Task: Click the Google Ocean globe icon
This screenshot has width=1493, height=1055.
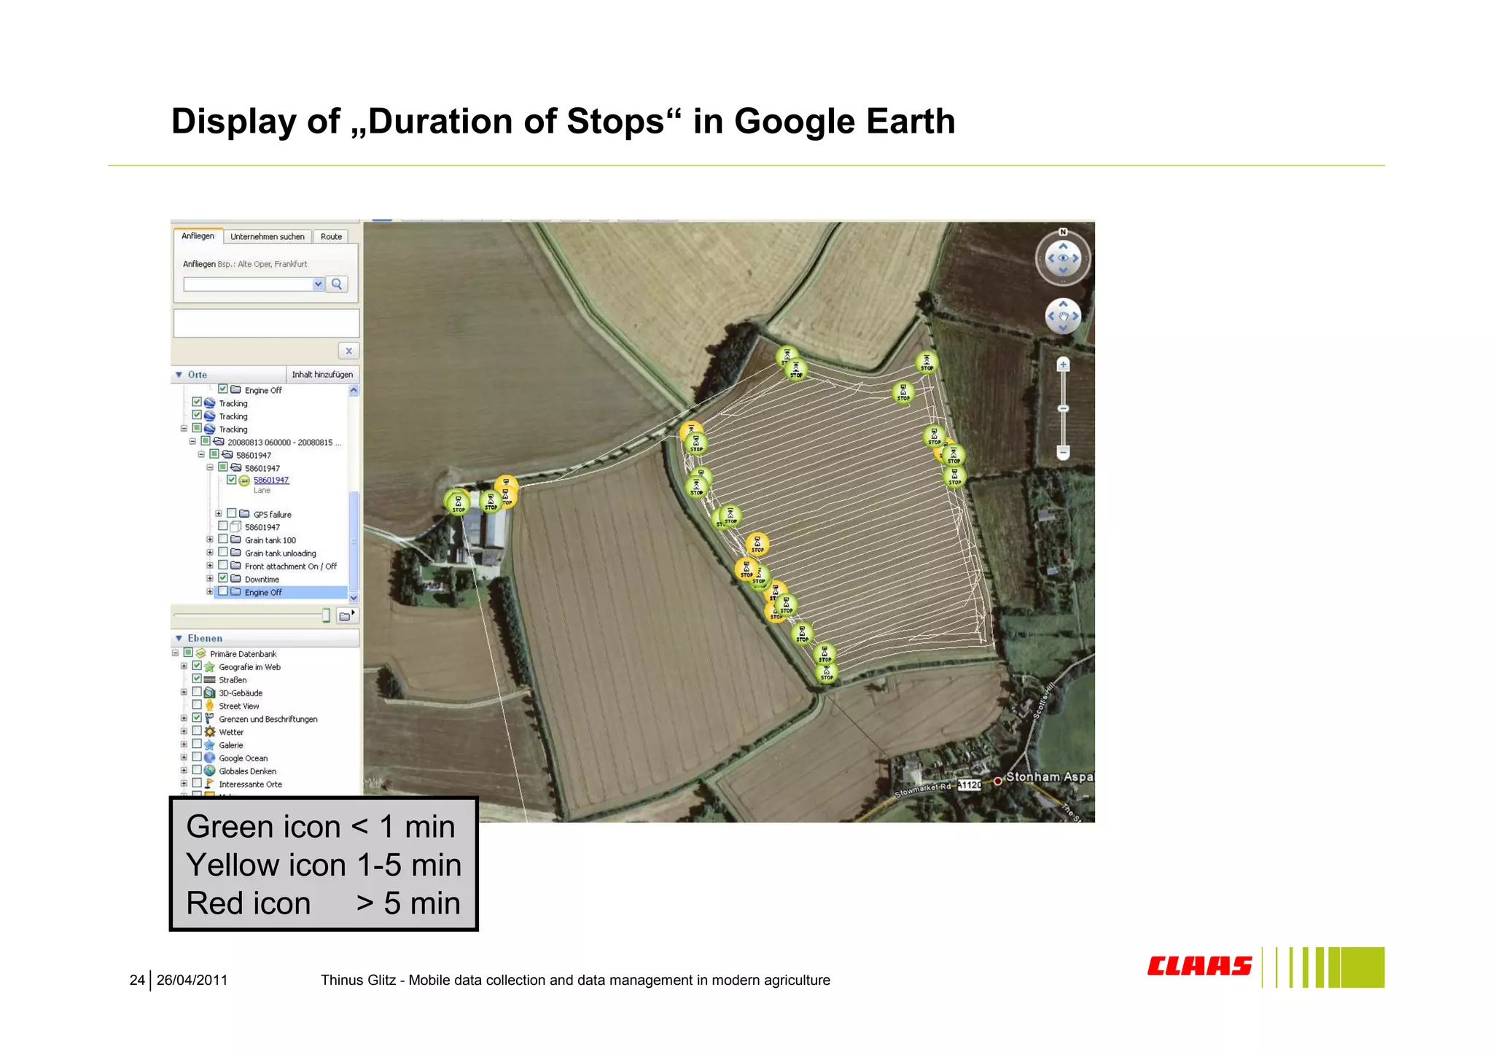Action: tap(210, 758)
